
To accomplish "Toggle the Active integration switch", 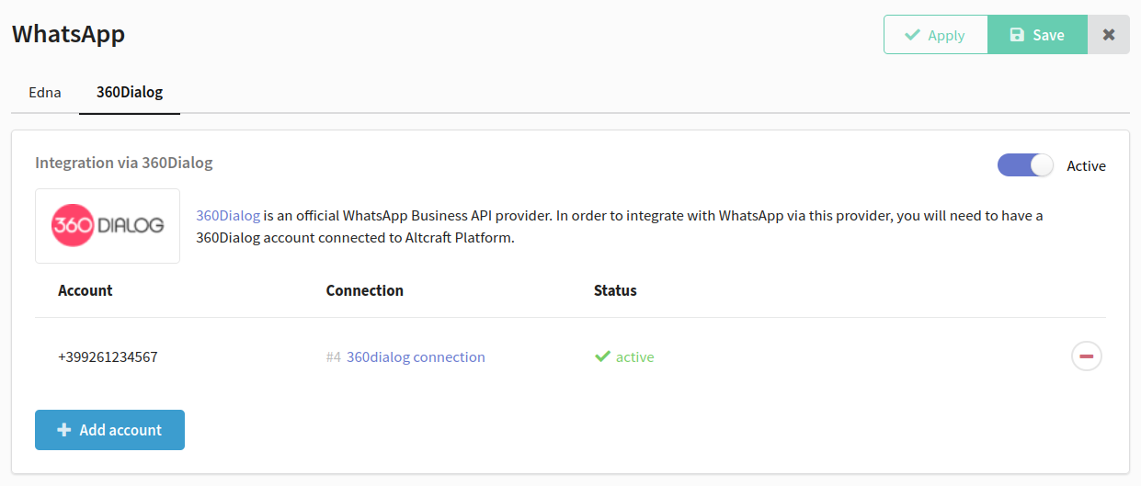I will (x=1025, y=165).
